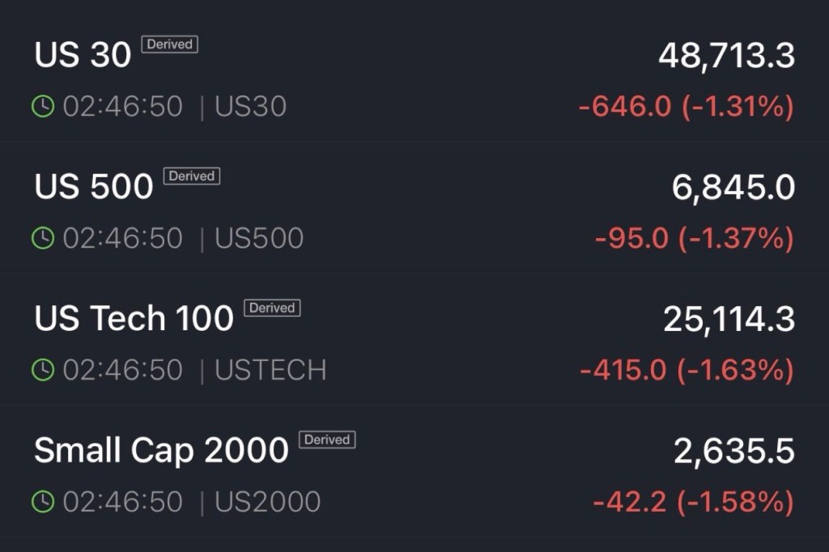Click the -95.0 (-1.37%) change value
The width and height of the screenshot is (829, 552).
click(694, 239)
